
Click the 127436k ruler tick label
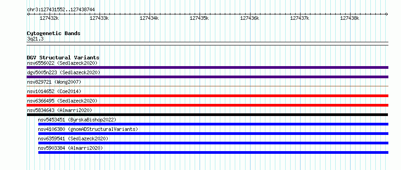click(250, 18)
